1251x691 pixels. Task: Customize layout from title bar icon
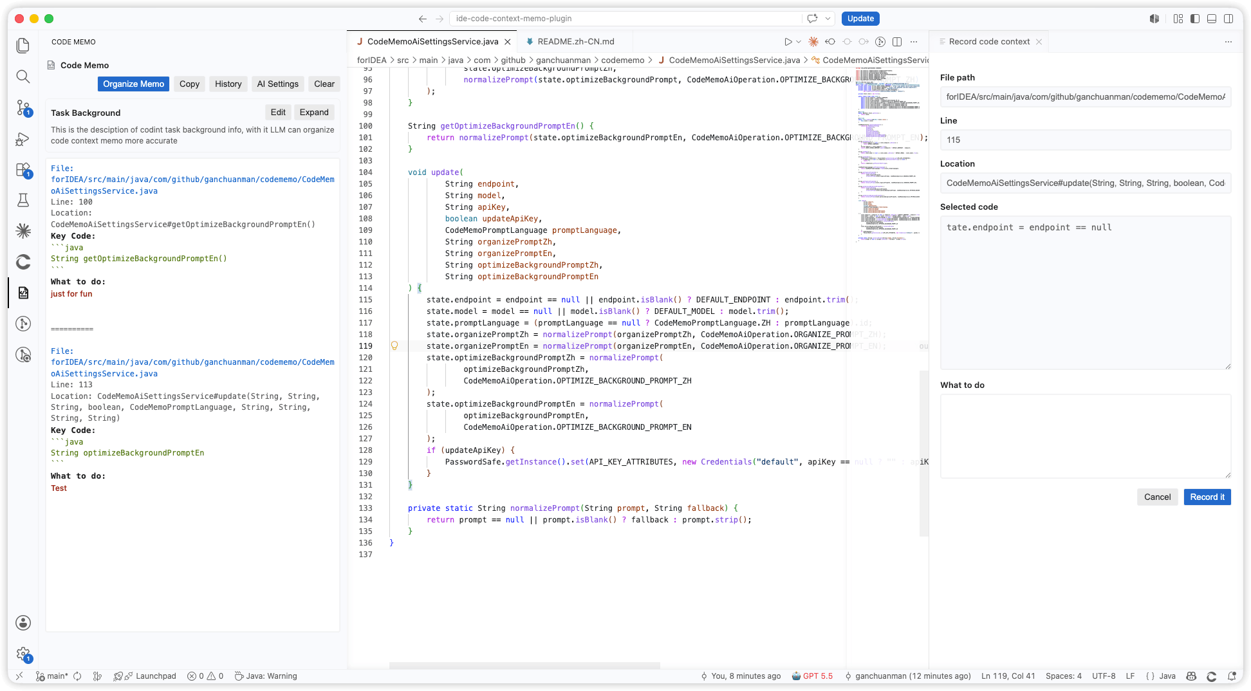click(x=1178, y=19)
